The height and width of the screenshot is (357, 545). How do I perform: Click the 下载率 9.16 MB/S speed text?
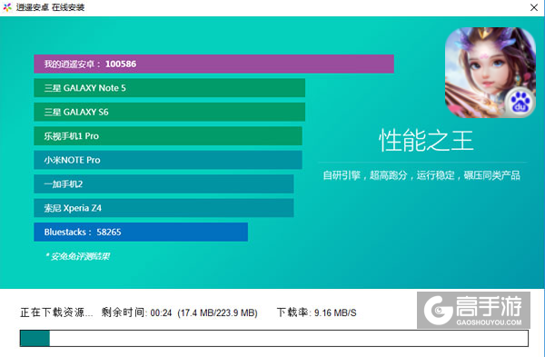tap(317, 312)
